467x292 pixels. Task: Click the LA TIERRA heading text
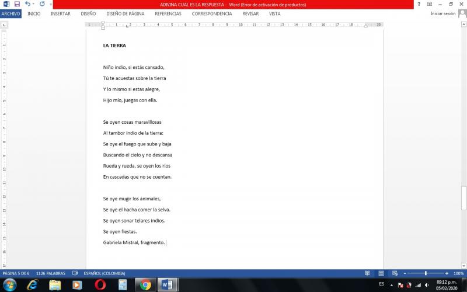(114, 46)
